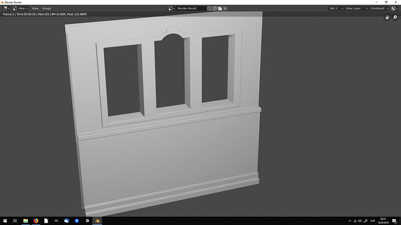Browse linked images via image icon dropdown
Viewport: 401px width, 225px height.
(171, 9)
